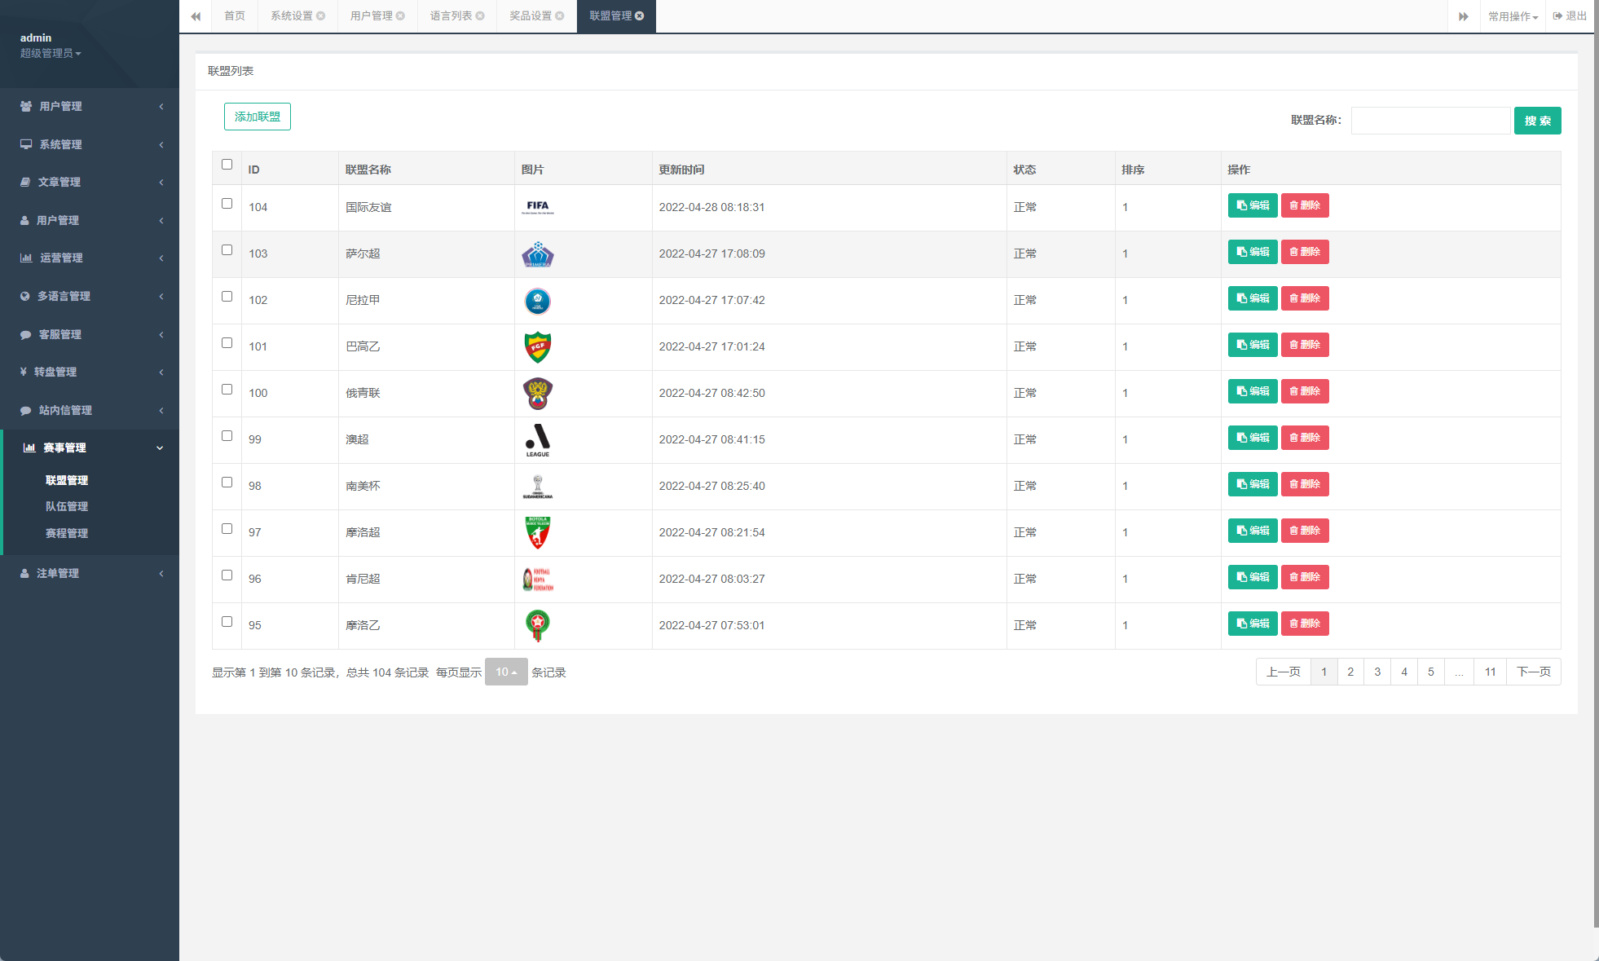Tick the checkbox for row ID 103
This screenshot has width=1599, height=961.
coord(227,250)
